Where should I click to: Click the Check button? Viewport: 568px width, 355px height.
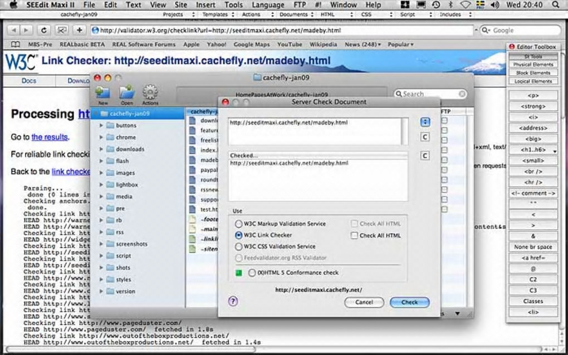pos(409,302)
